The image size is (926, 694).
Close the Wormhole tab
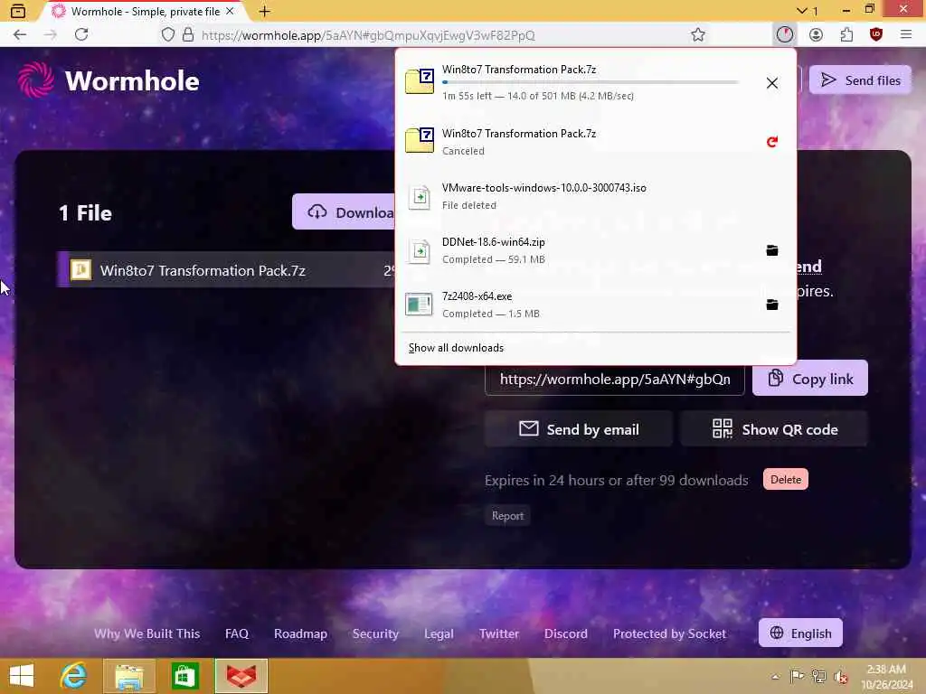[230, 11]
